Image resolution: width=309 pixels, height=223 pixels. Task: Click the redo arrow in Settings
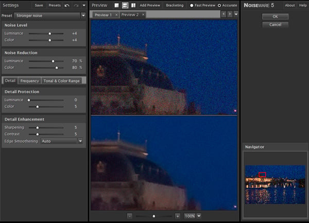[76, 6]
